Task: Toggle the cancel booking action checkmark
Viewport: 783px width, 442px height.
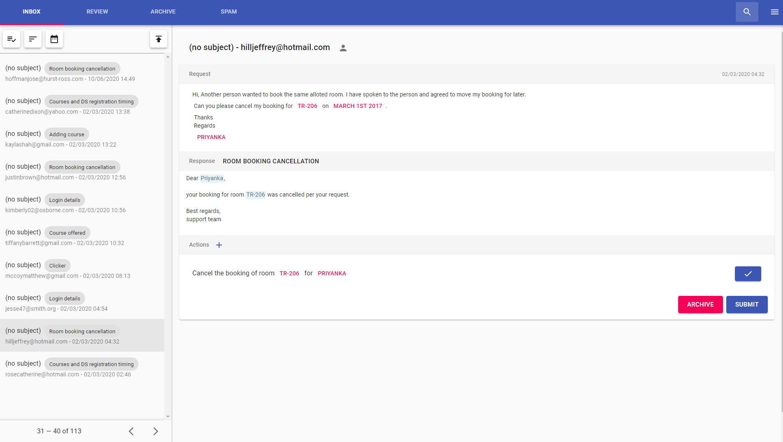Action: click(748, 274)
